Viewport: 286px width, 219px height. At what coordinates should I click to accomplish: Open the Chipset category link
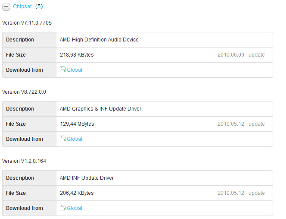(x=22, y=6)
